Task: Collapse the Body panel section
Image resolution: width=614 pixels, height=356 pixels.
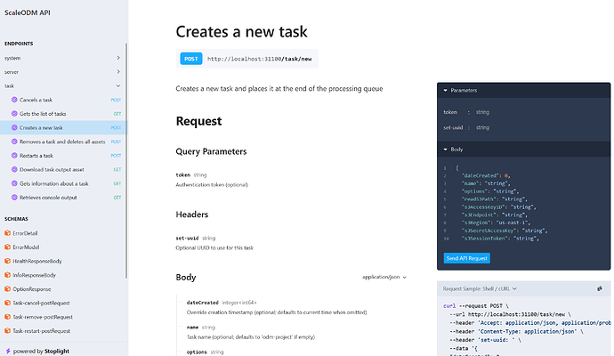Action: [x=445, y=150]
